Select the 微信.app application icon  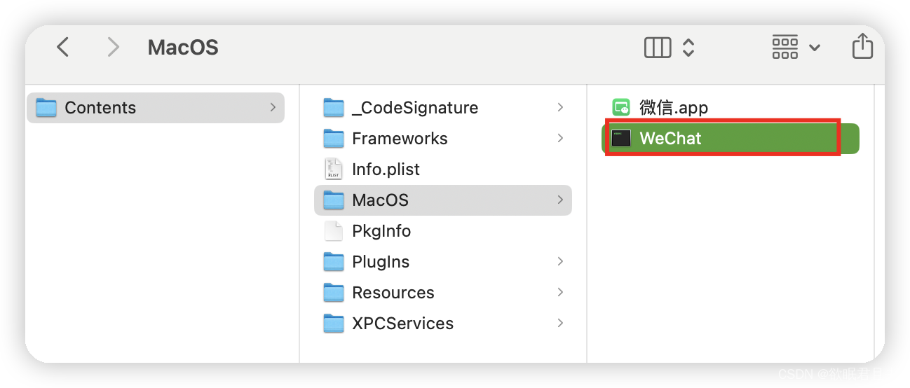[x=621, y=107]
